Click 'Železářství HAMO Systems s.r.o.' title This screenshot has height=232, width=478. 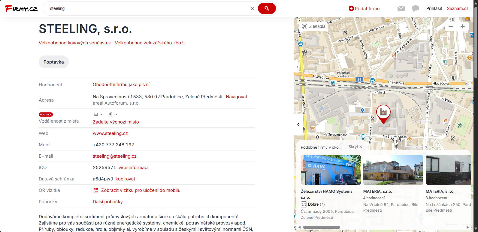pyautogui.click(x=327, y=194)
